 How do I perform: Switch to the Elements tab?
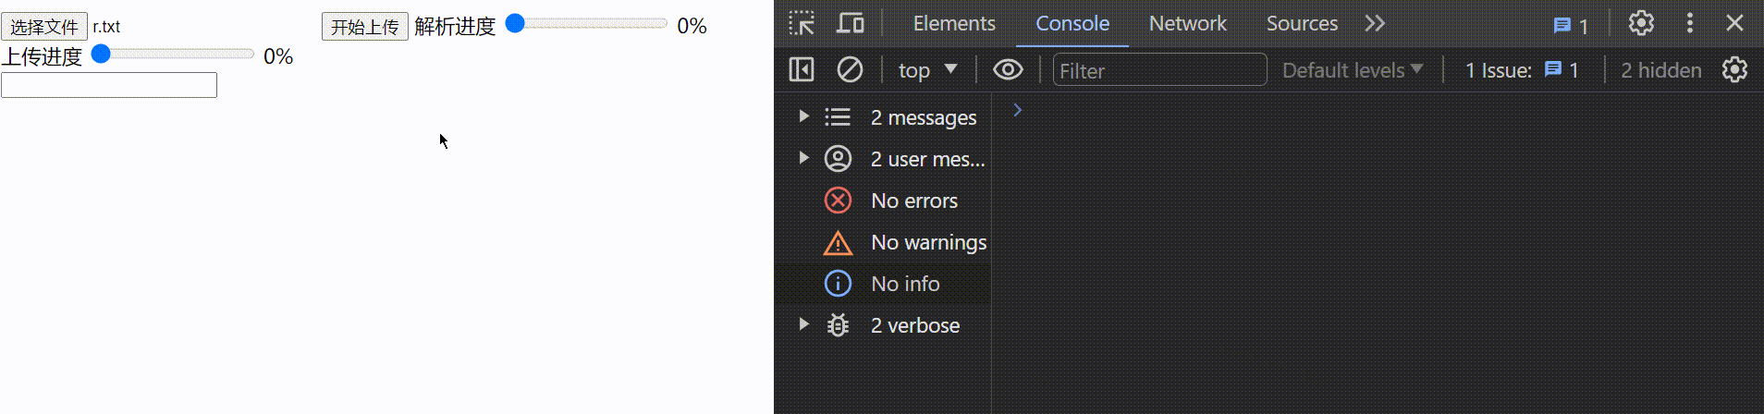pyautogui.click(x=954, y=23)
